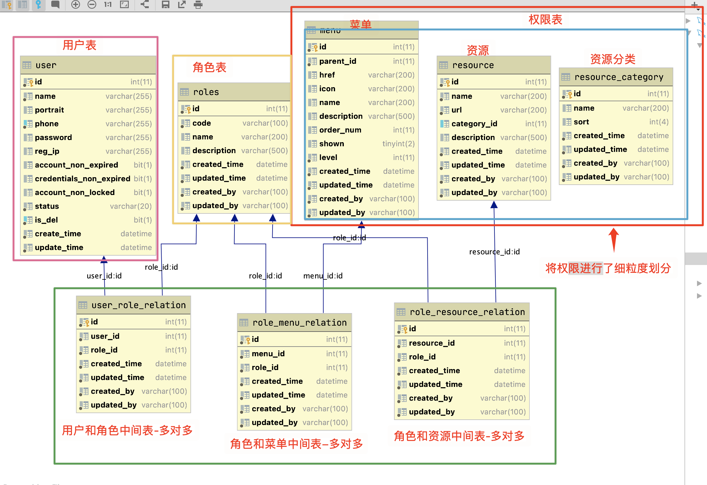Select the user table header
Viewport: 707px width, 485px height.
click(88, 65)
